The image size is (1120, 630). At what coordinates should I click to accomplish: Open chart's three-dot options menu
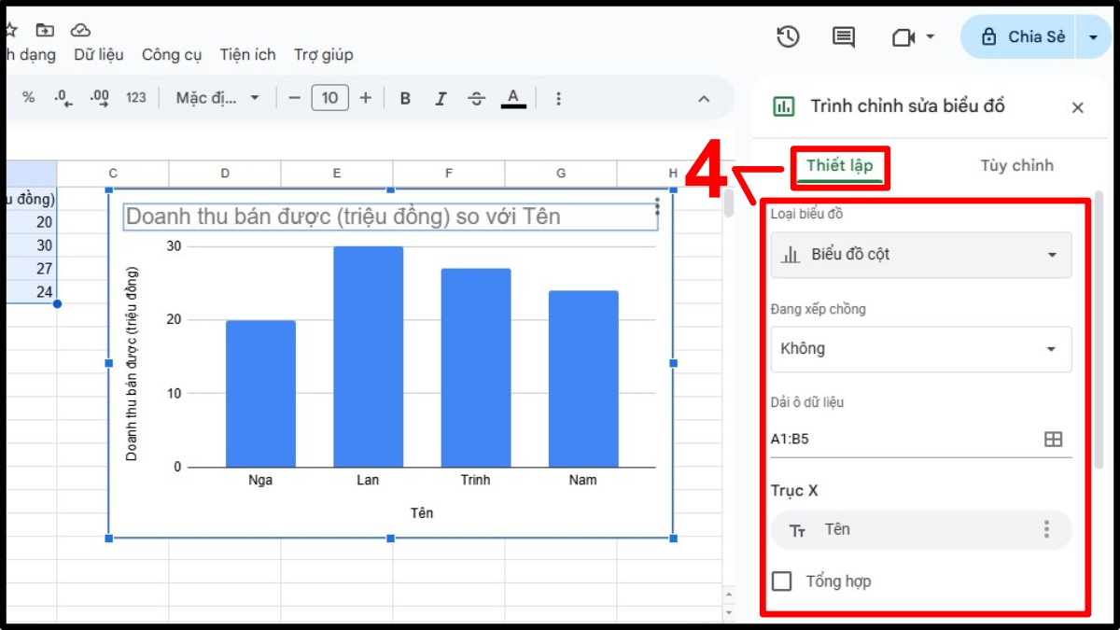click(658, 206)
